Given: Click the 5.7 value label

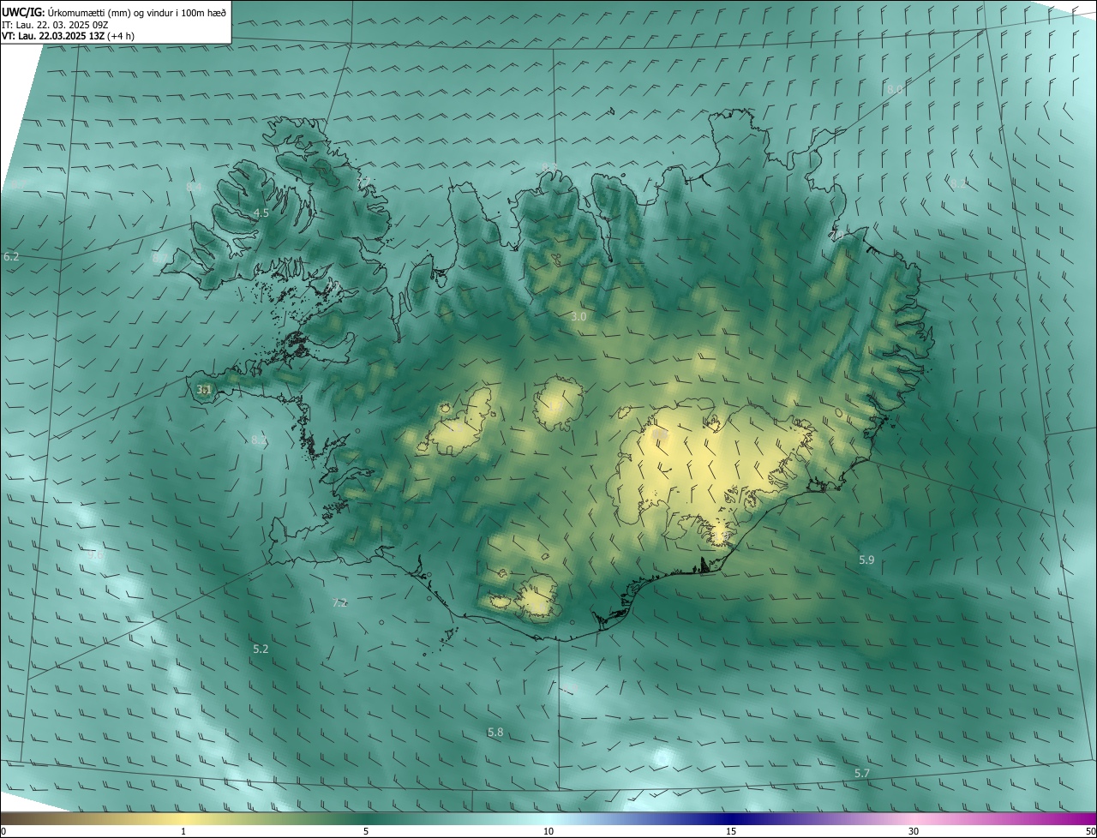Looking at the screenshot, I should point(862,773).
